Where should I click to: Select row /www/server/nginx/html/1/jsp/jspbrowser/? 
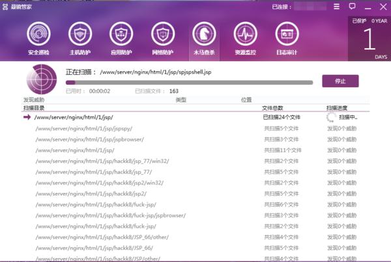tap(197, 139)
